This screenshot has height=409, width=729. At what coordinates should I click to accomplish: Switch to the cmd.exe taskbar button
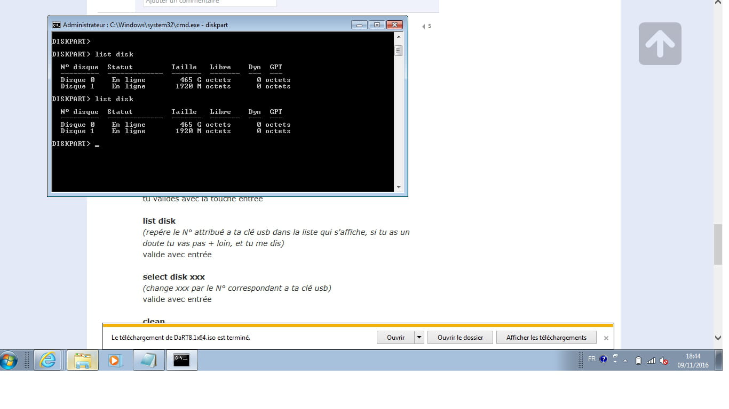point(182,360)
